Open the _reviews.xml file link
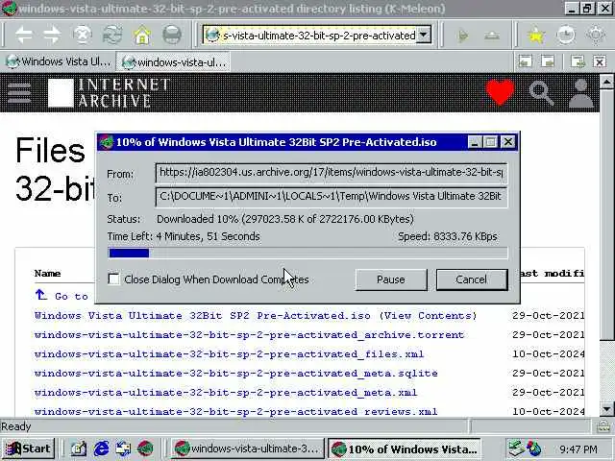This screenshot has width=615, height=461. 235,412
